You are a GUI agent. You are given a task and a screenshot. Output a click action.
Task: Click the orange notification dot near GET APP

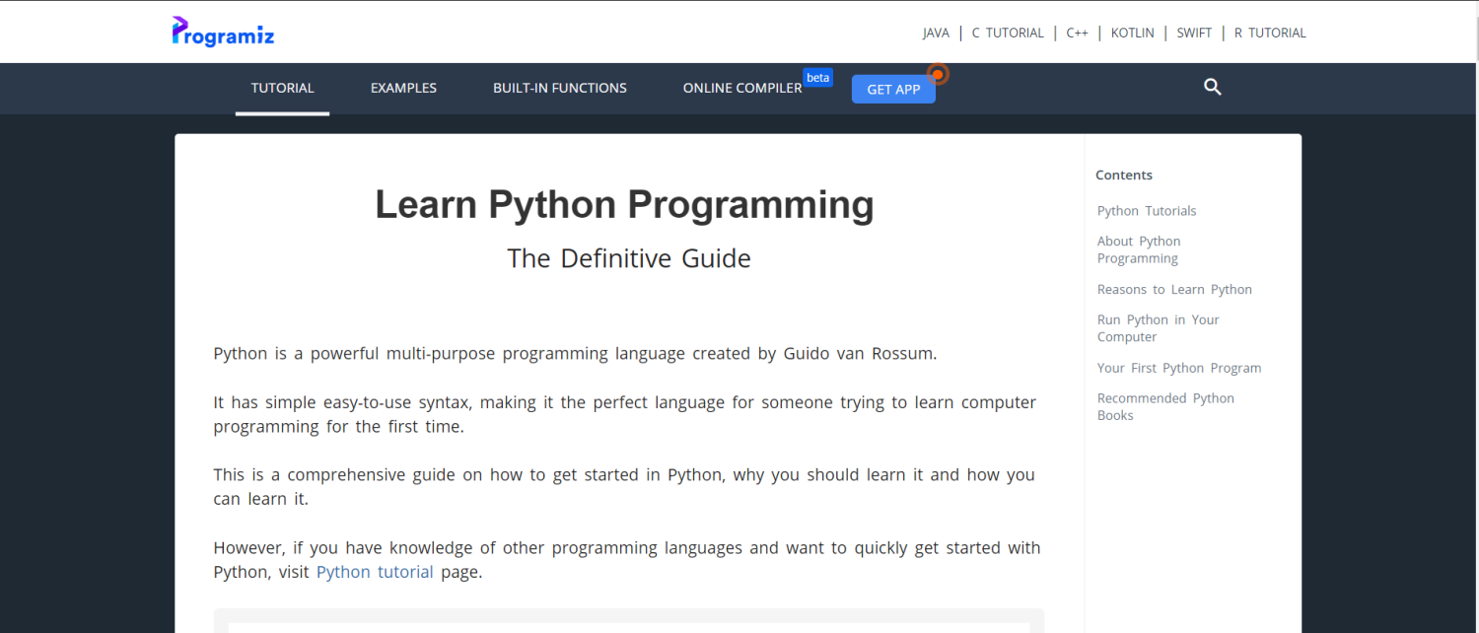(x=937, y=74)
